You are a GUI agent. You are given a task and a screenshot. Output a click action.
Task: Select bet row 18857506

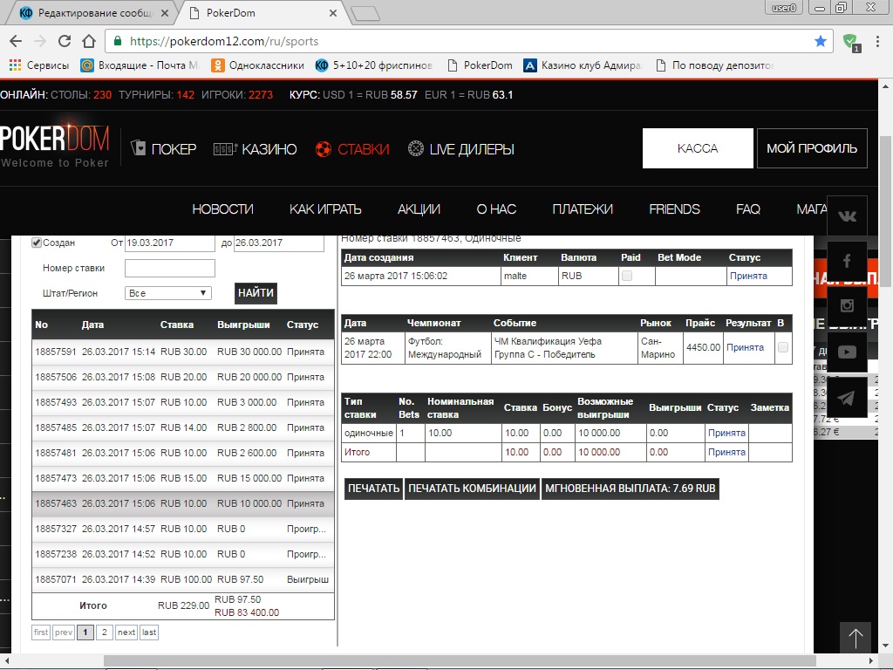tap(183, 377)
